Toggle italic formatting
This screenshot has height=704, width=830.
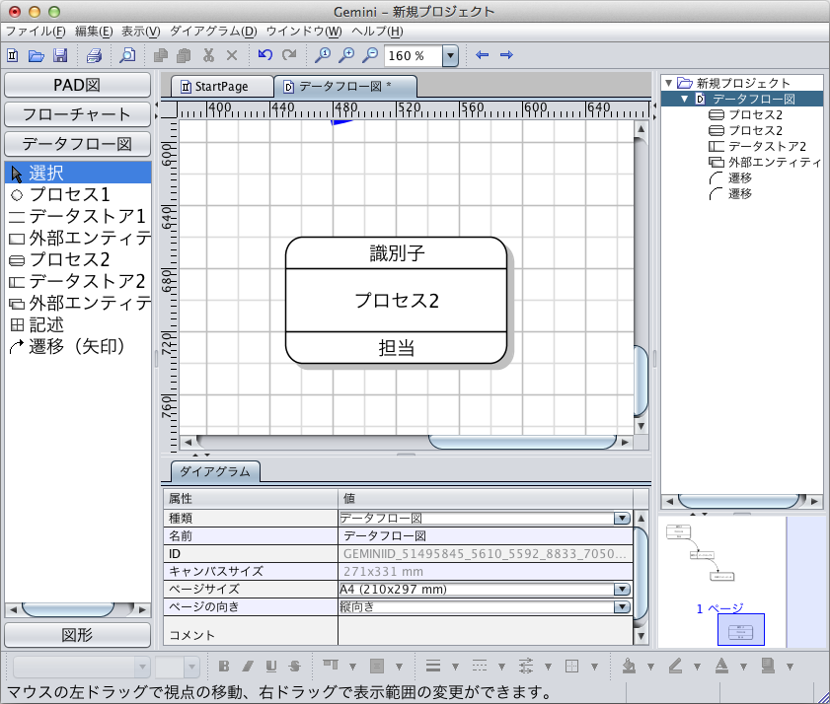pyautogui.click(x=248, y=666)
